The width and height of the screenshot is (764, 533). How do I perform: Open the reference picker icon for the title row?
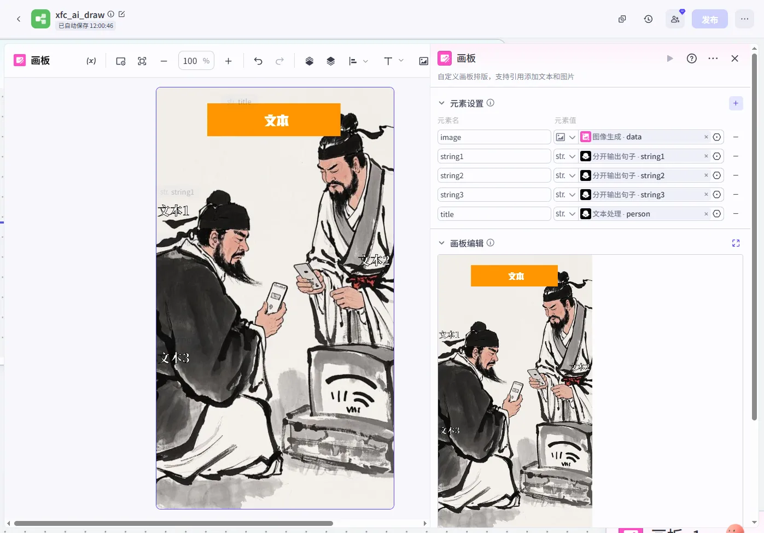pos(717,214)
